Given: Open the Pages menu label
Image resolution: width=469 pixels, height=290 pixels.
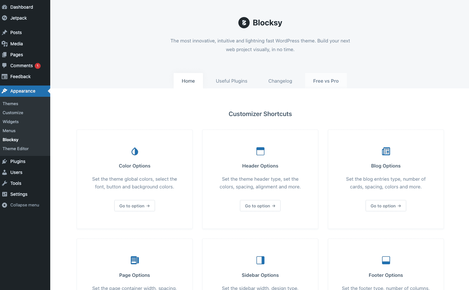Looking at the screenshot, I should (16, 55).
